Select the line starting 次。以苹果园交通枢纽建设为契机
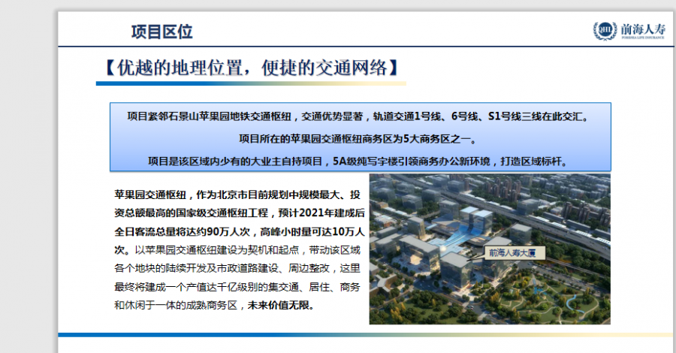 237,250
